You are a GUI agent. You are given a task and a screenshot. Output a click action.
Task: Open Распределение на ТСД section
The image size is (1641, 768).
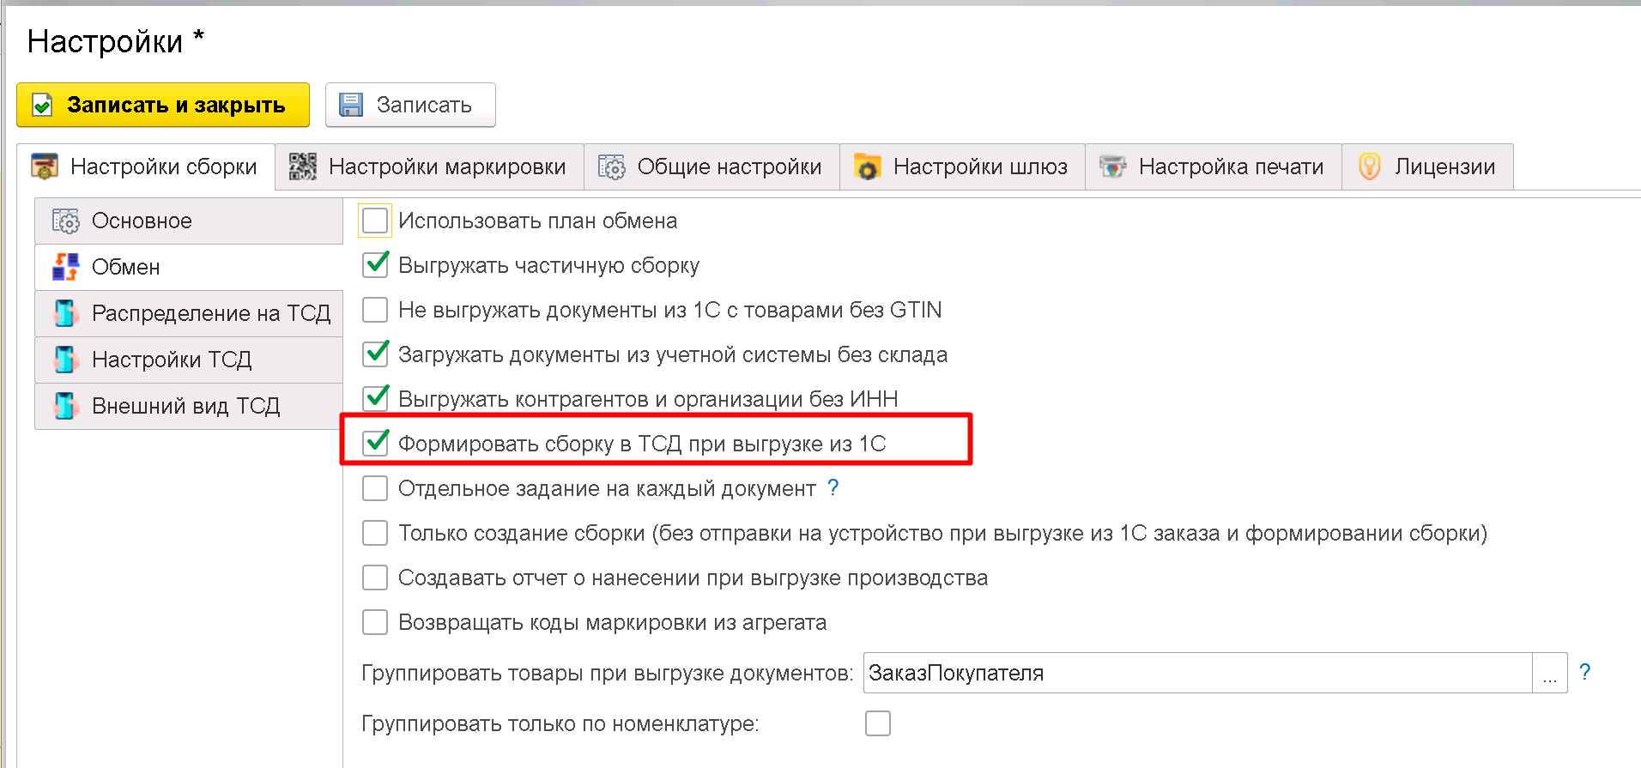point(189,313)
